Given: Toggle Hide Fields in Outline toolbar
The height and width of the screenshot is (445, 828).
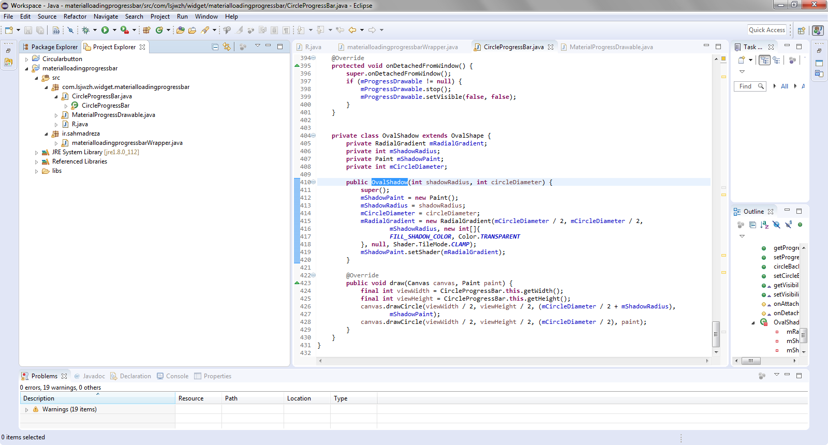Looking at the screenshot, I should pyautogui.click(x=776, y=225).
